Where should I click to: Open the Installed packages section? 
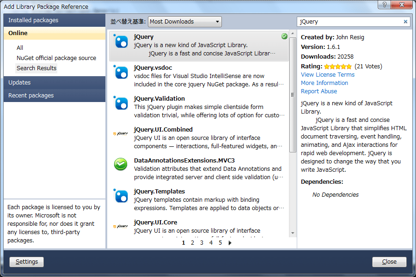tap(55, 20)
